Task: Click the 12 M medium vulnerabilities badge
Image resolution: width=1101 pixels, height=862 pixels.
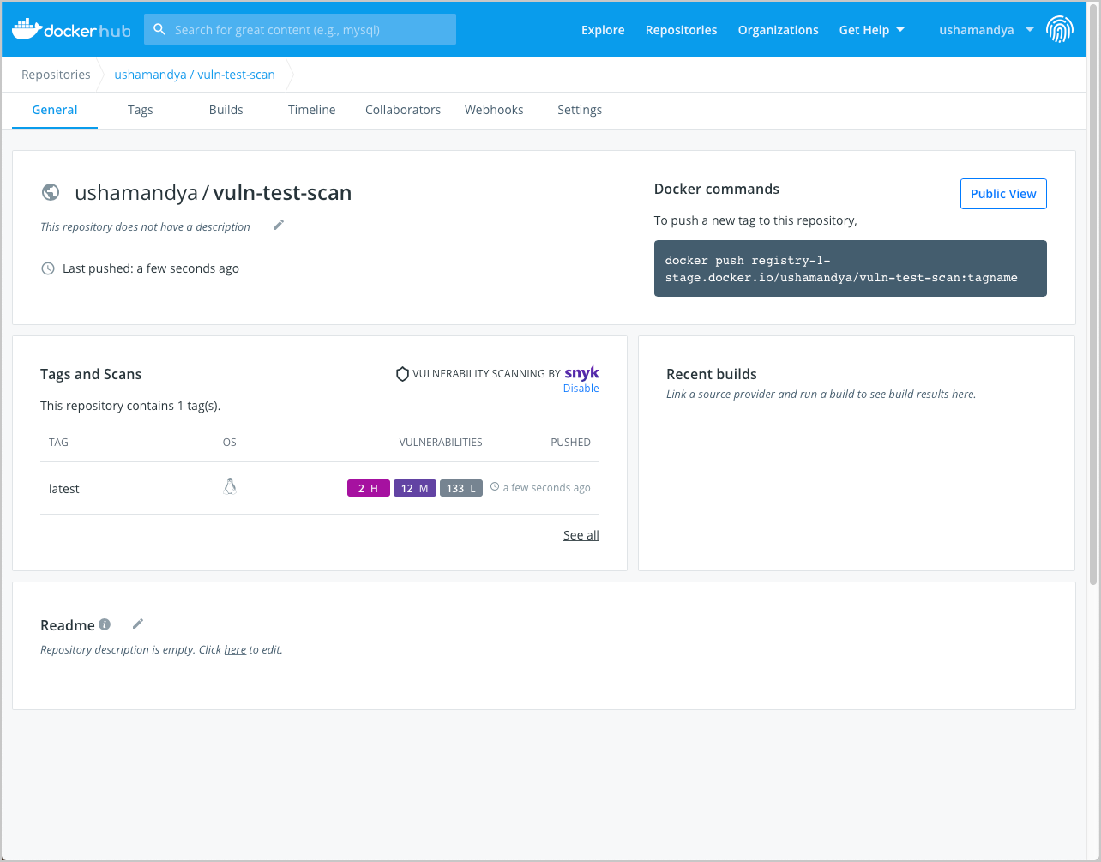Action: (415, 488)
